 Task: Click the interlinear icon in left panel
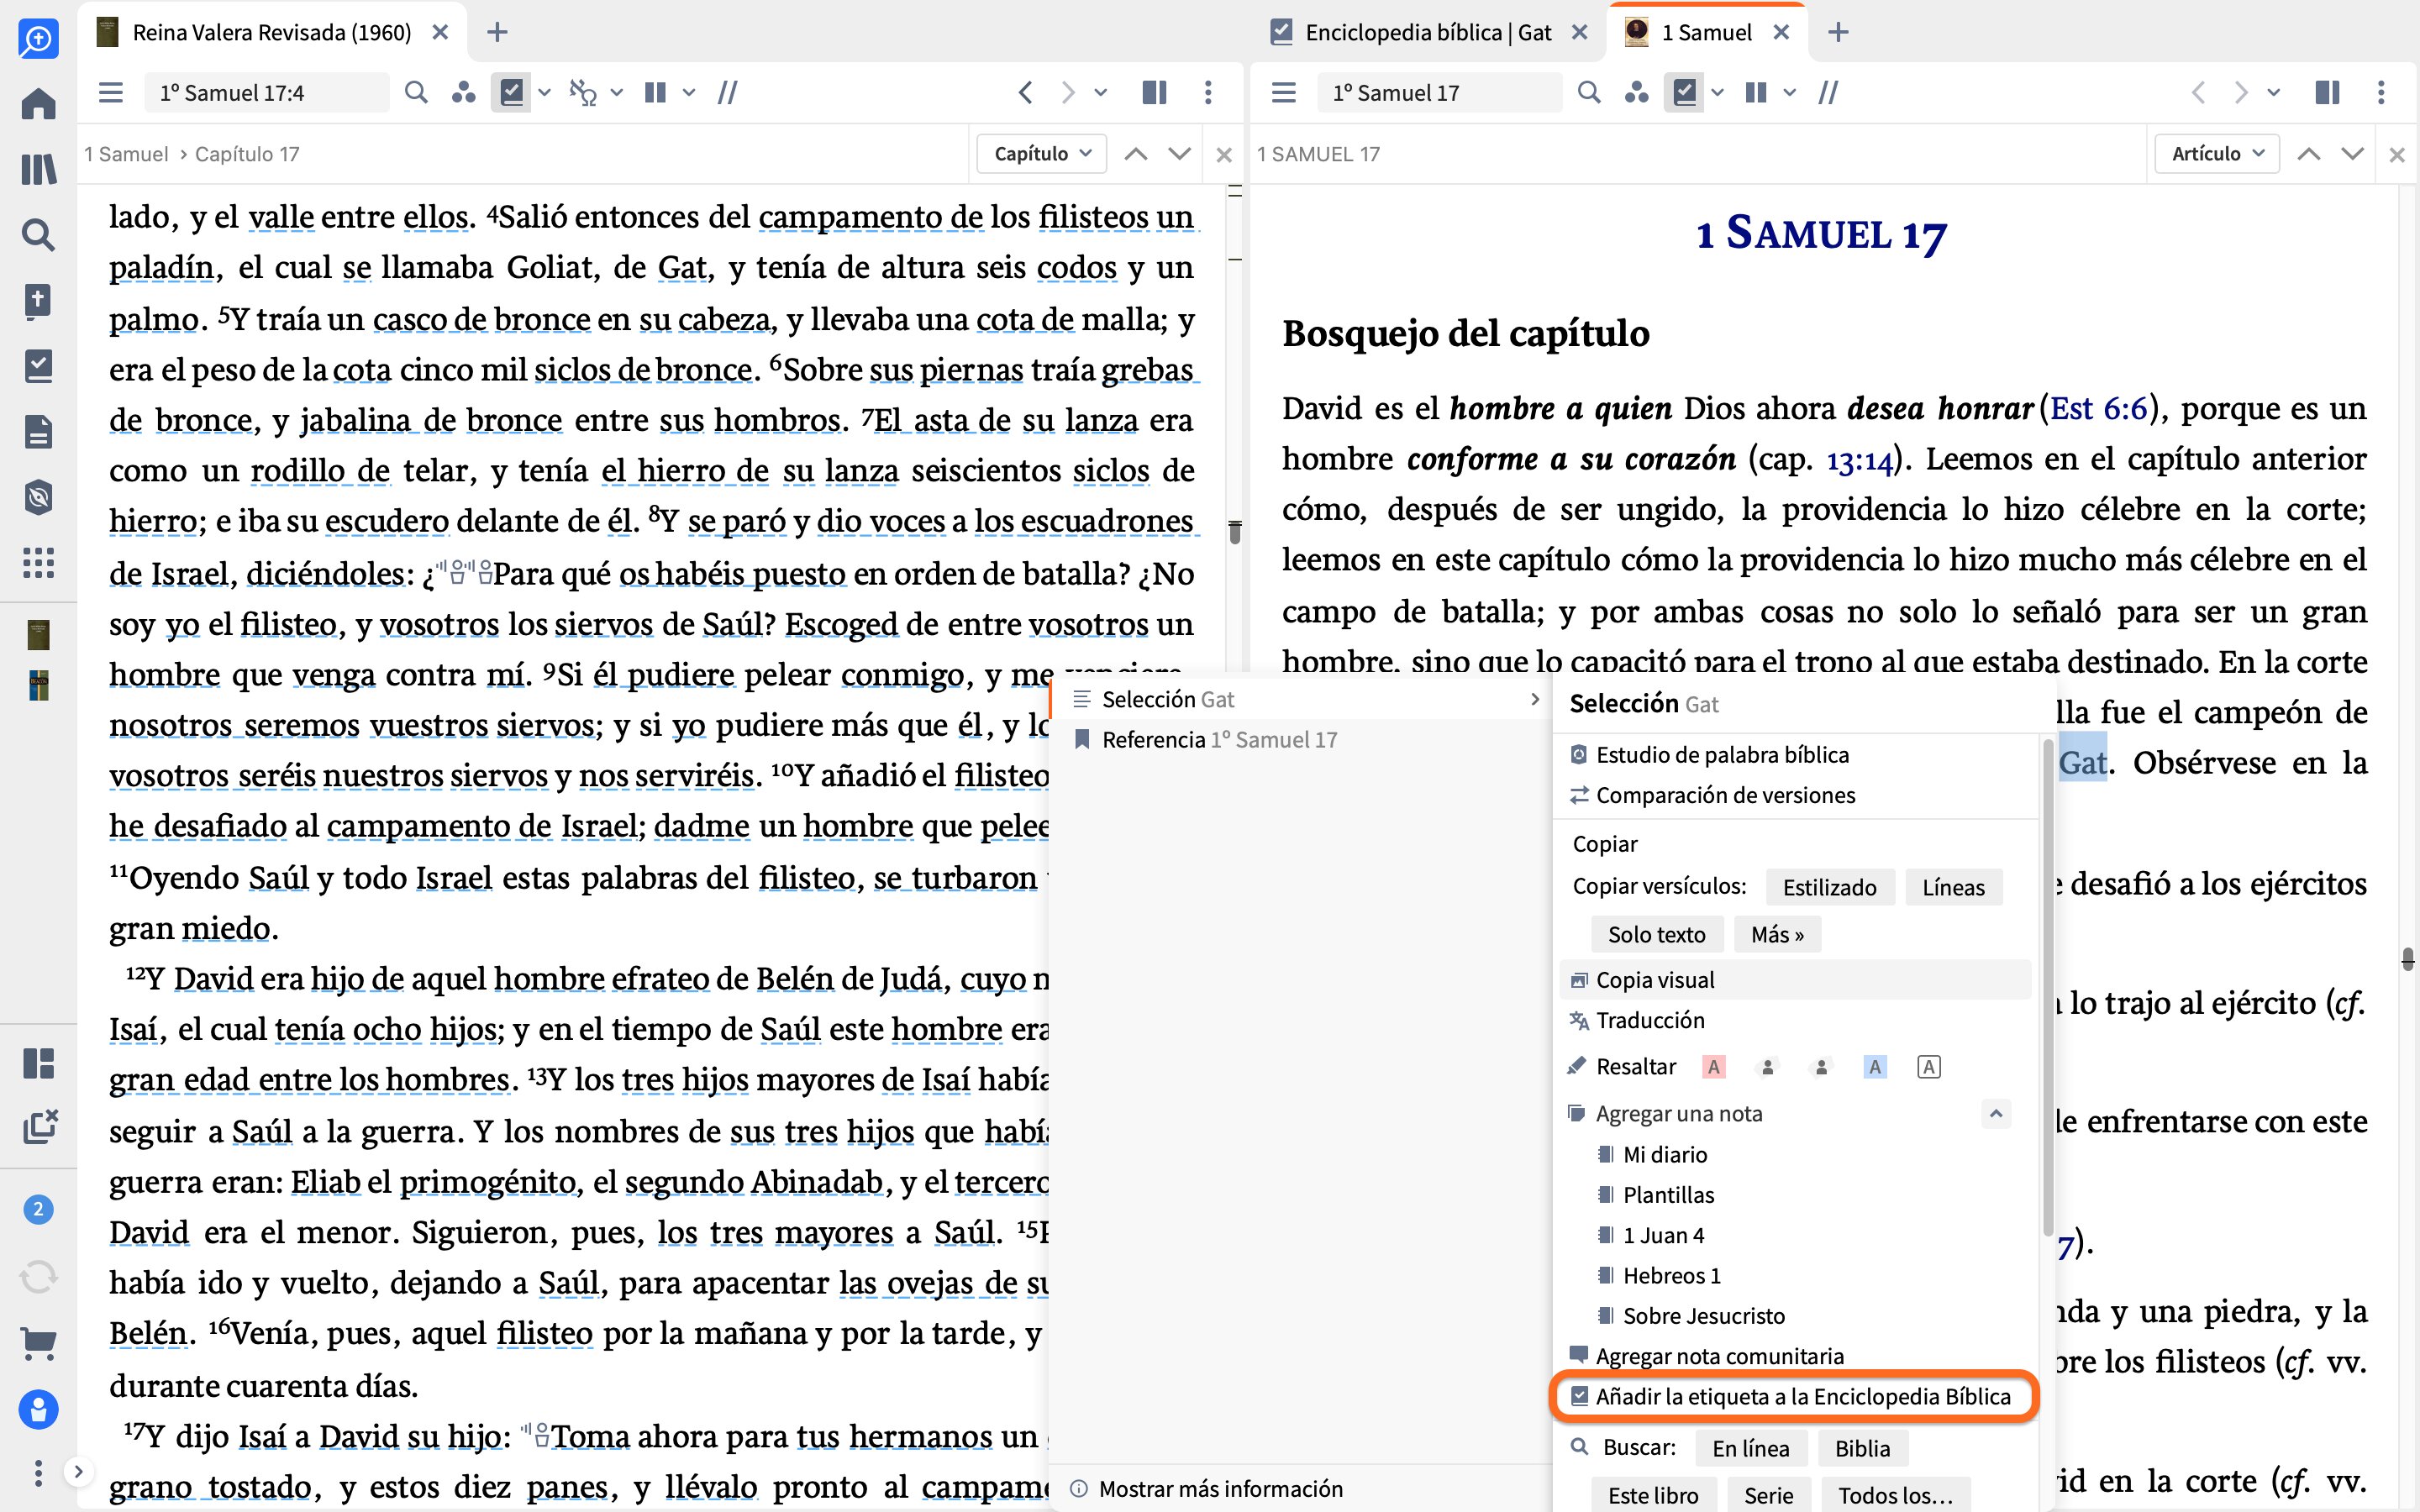point(583,93)
